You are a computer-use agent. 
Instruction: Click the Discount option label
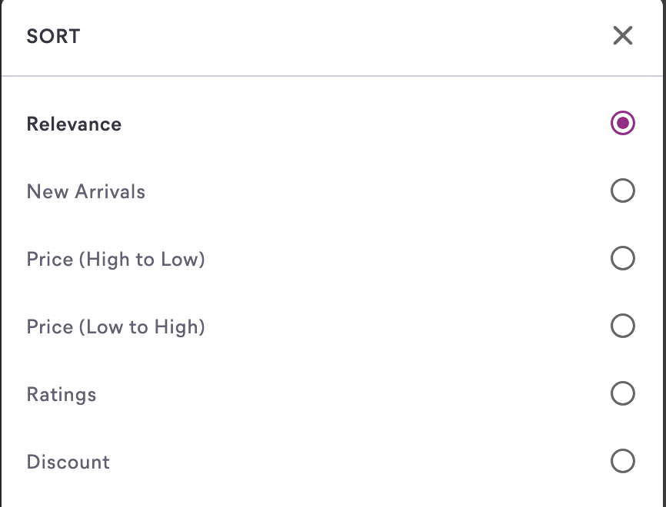point(68,462)
